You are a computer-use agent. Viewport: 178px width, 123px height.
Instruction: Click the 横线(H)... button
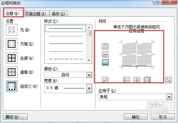click(x=15, y=117)
